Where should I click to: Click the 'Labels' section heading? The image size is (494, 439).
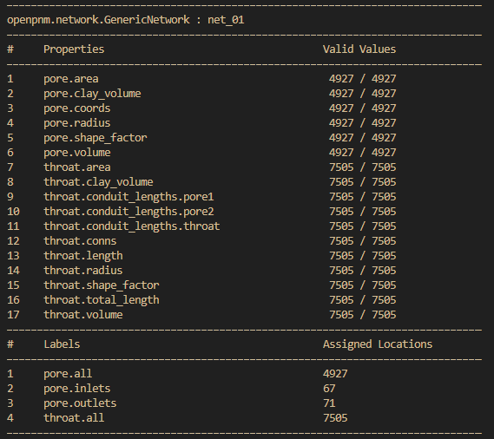tap(62, 344)
